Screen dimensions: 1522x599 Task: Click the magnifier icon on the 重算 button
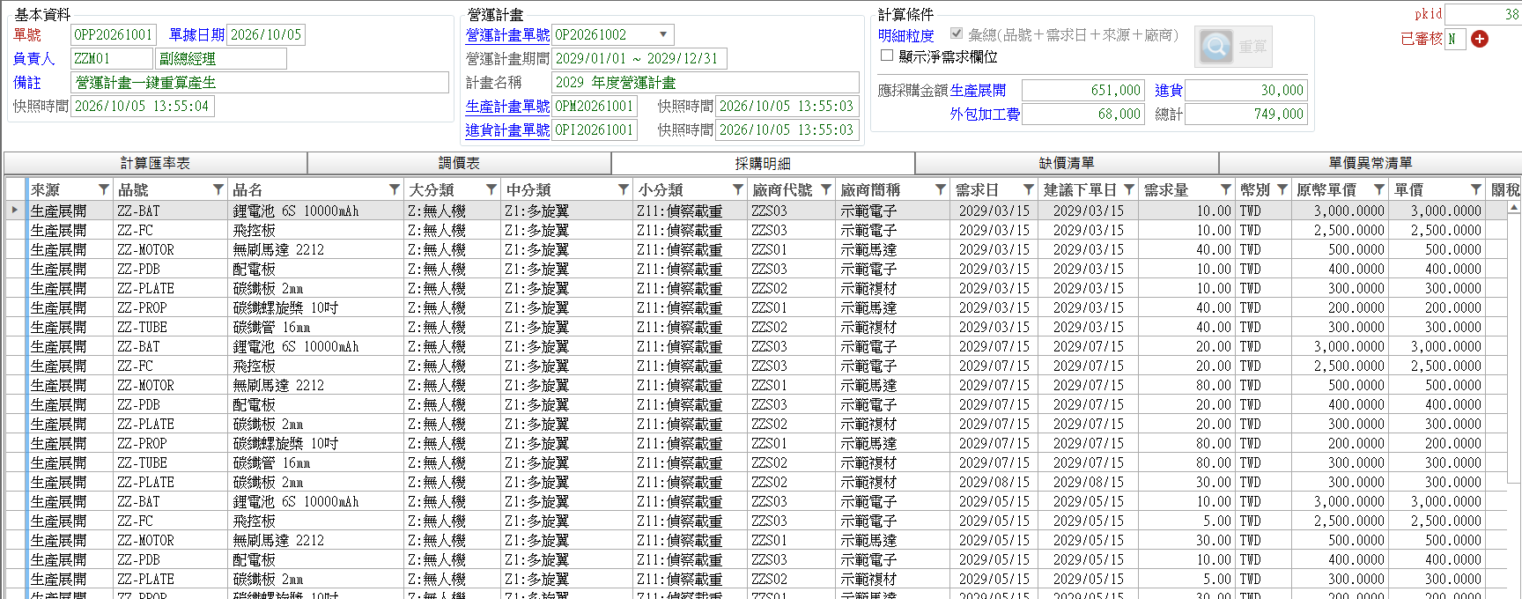click(1216, 46)
